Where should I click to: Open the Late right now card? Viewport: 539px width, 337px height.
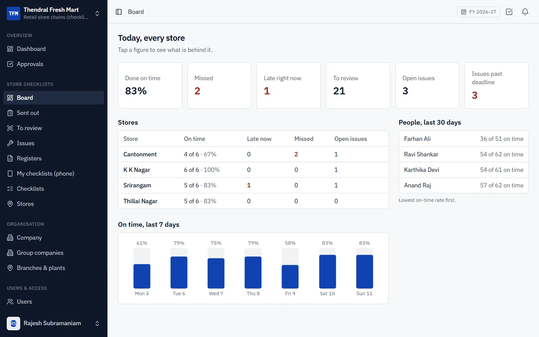(289, 86)
